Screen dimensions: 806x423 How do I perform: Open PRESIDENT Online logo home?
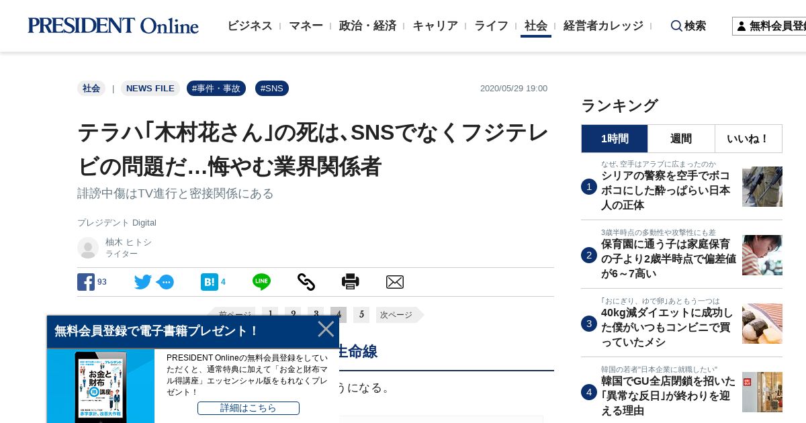click(113, 26)
